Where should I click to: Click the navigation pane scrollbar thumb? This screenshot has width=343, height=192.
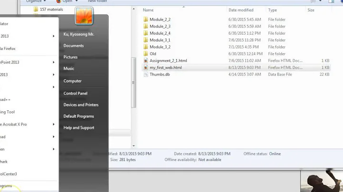click(134, 83)
